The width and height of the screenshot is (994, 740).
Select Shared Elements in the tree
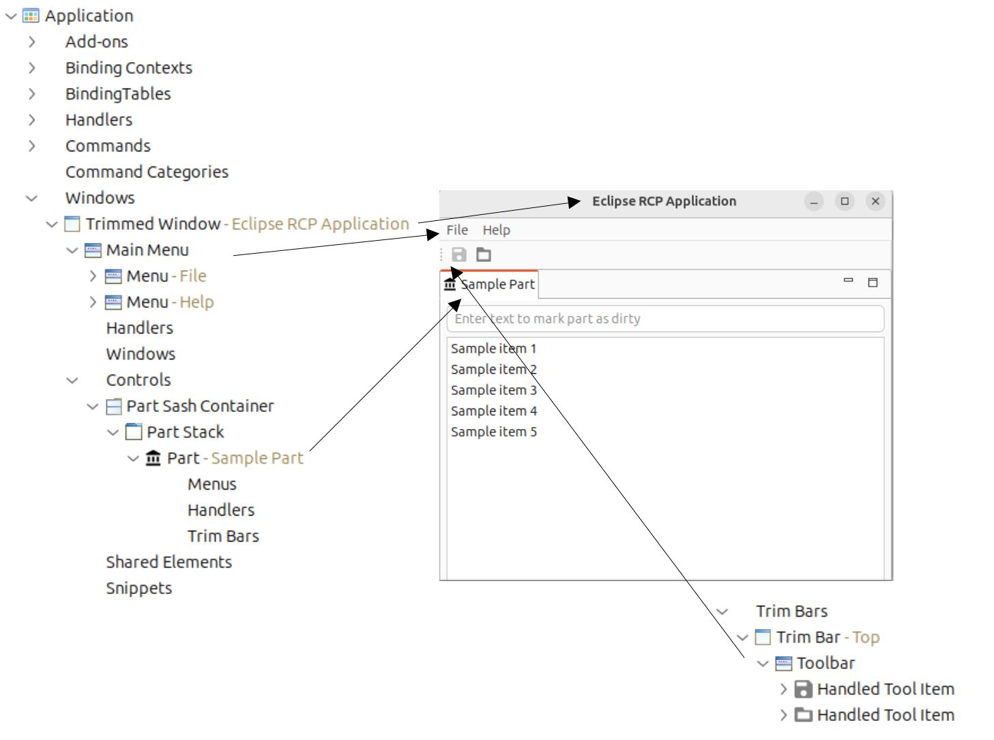(x=169, y=562)
